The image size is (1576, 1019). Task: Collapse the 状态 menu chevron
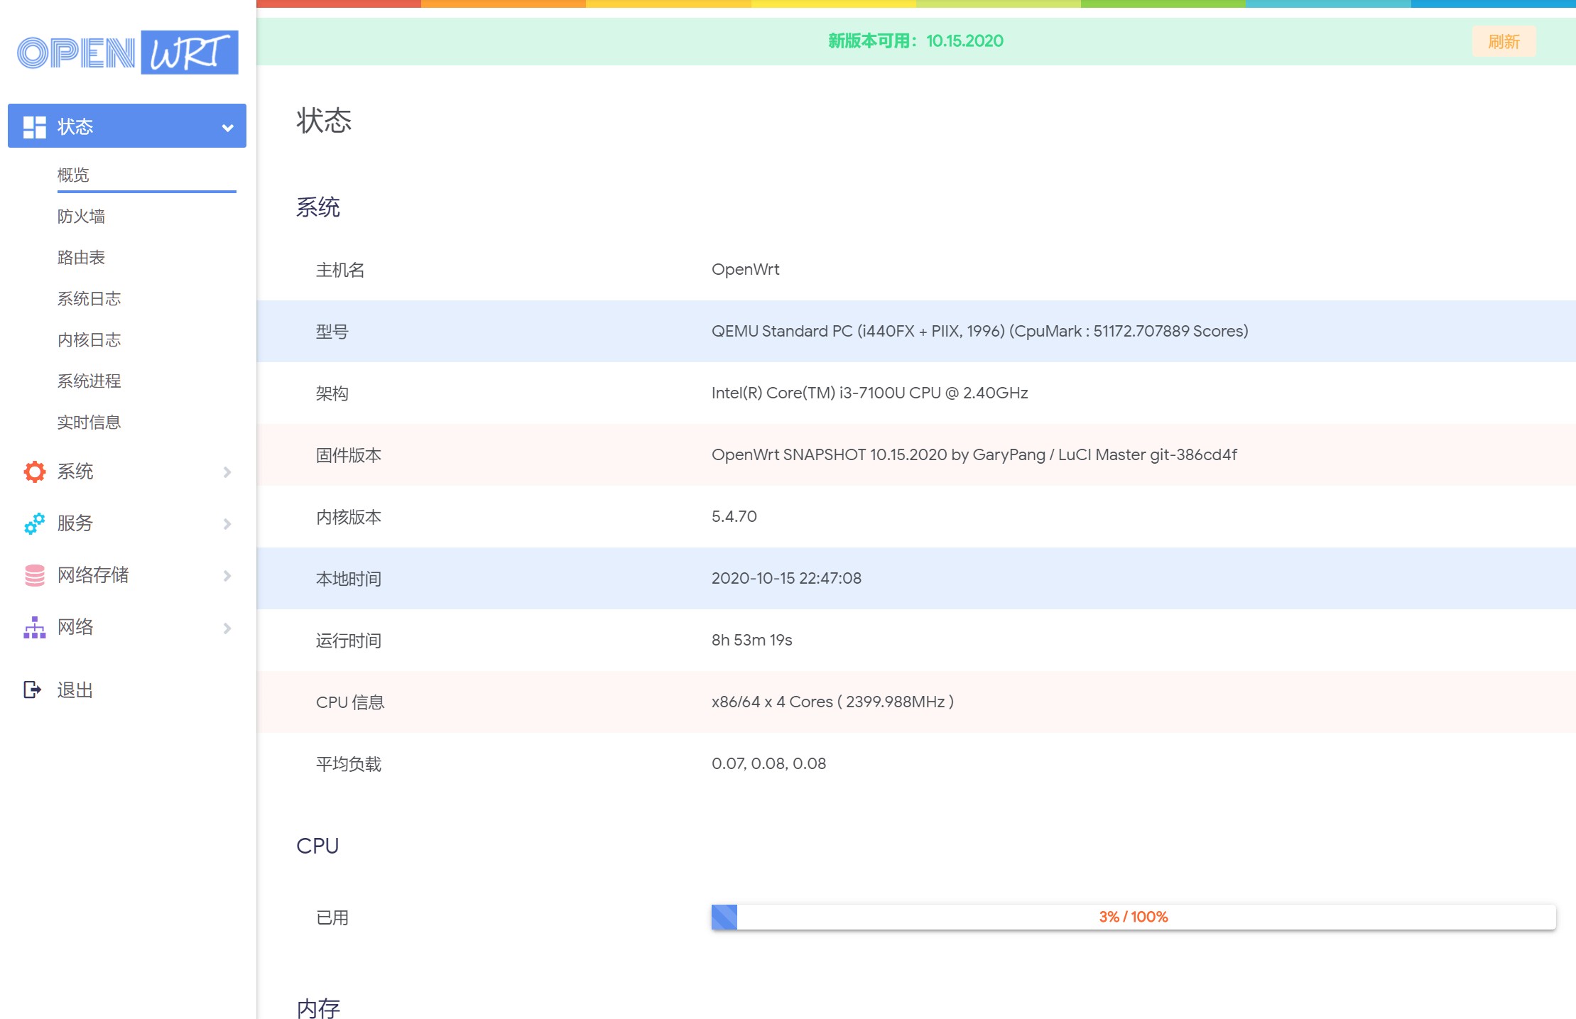(x=227, y=128)
